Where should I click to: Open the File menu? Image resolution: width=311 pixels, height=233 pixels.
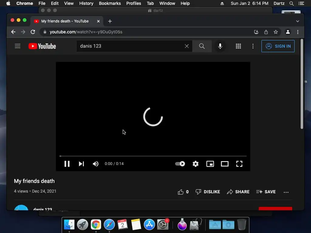pos(42,3)
